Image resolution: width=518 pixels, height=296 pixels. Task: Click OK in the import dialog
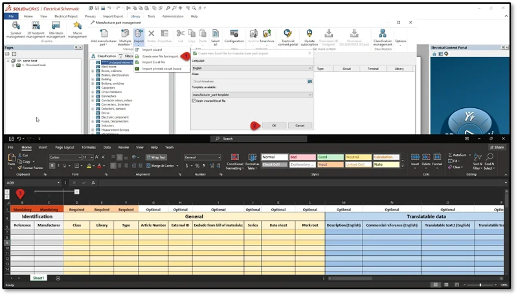(274, 125)
